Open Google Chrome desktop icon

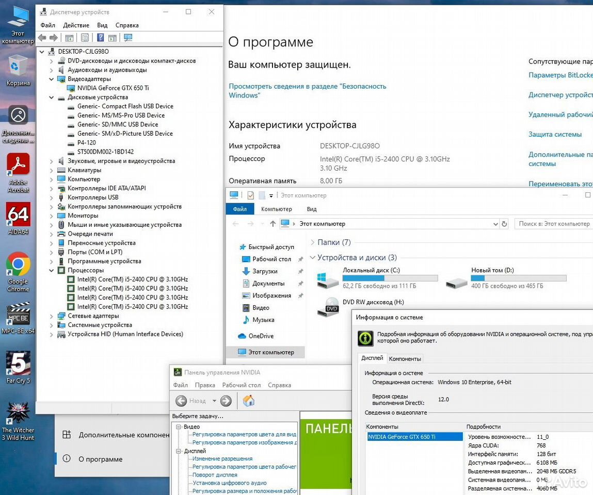18,272
